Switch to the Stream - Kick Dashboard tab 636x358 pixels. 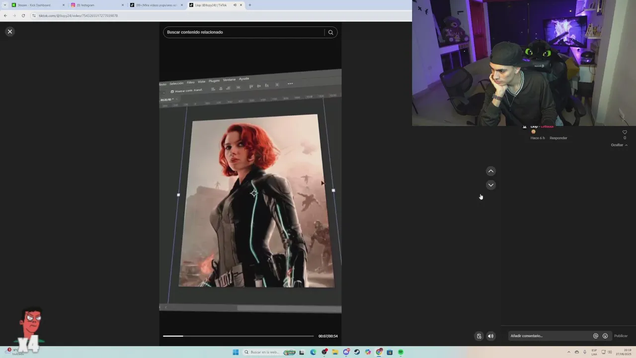39,5
